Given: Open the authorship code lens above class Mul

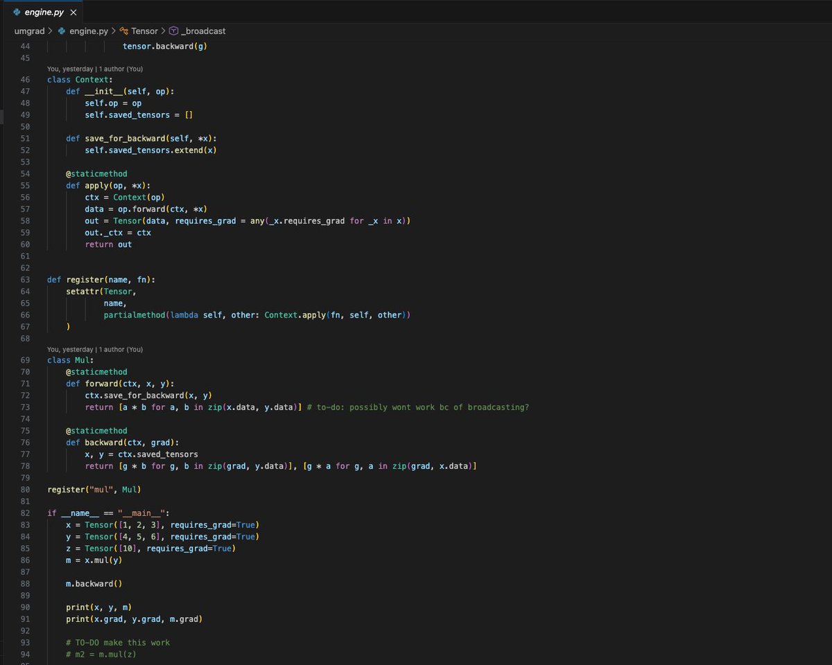Looking at the screenshot, I should [x=95, y=349].
